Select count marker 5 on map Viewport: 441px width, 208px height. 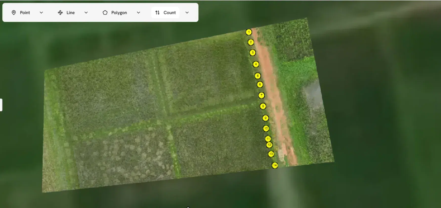(258, 76)
